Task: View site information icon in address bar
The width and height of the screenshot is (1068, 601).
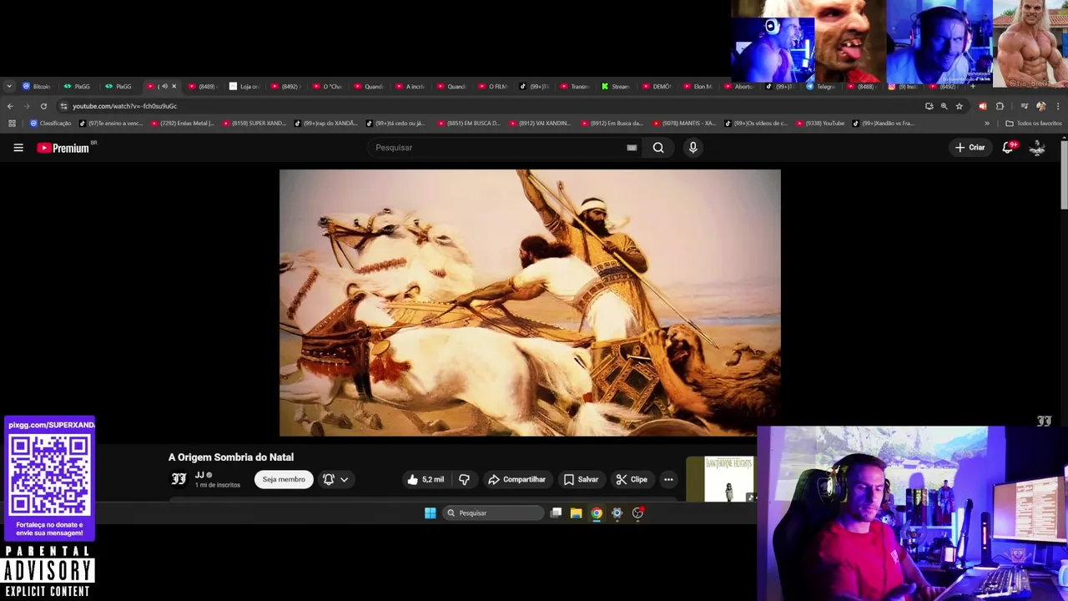Action: click(x=63, y=106)
